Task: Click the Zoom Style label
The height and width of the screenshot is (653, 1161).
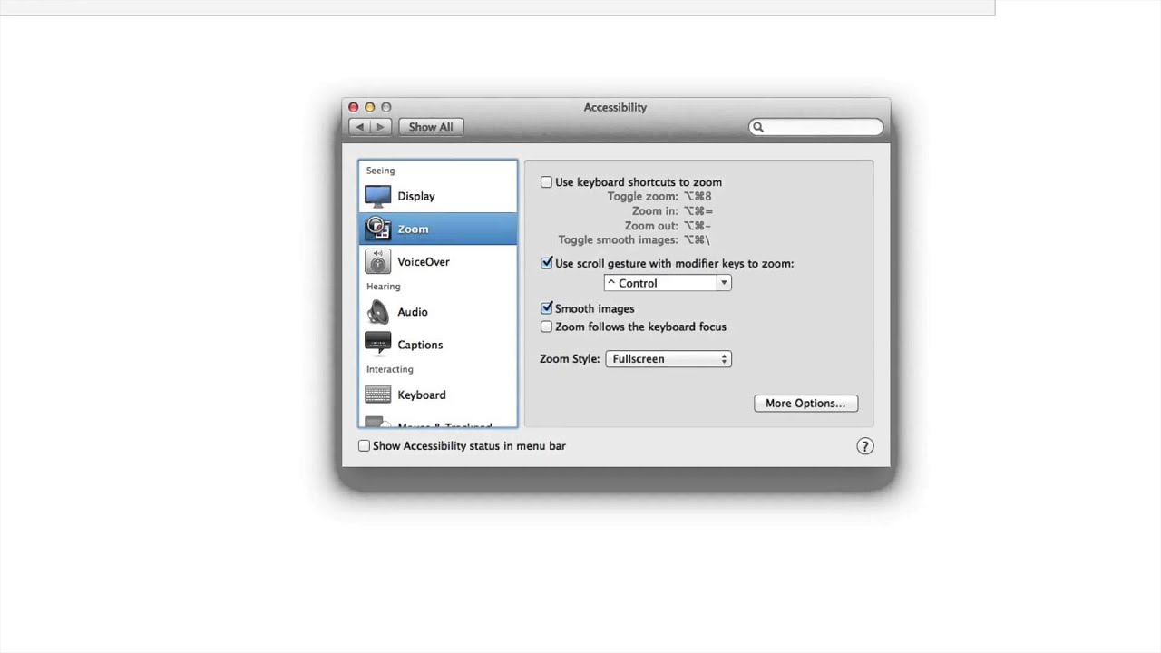Action: [570, 359]
